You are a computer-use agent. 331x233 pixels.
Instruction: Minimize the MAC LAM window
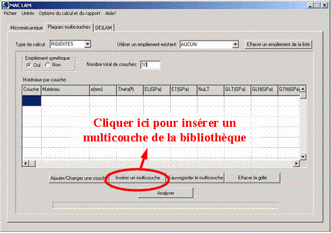point(310,5)
